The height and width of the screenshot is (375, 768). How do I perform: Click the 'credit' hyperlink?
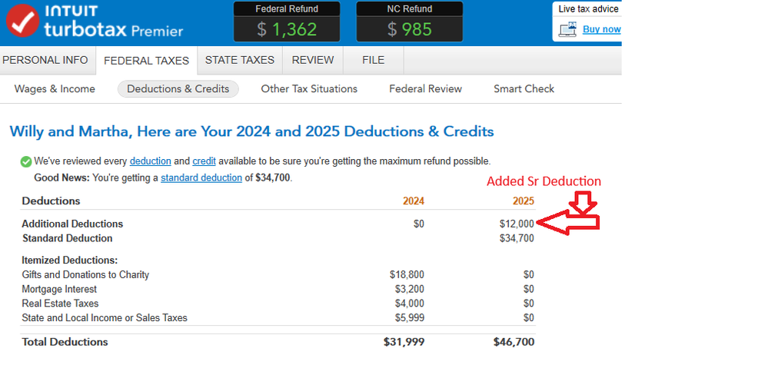click(x=204, y=161)
